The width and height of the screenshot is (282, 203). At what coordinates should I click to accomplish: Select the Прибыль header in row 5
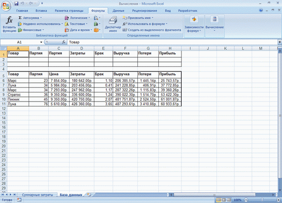point(170,74)
